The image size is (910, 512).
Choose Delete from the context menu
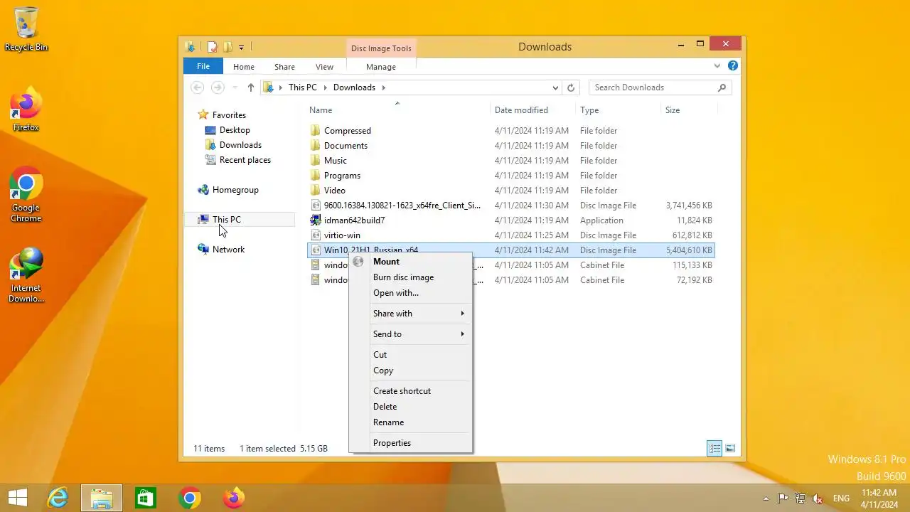pos(410,407)
